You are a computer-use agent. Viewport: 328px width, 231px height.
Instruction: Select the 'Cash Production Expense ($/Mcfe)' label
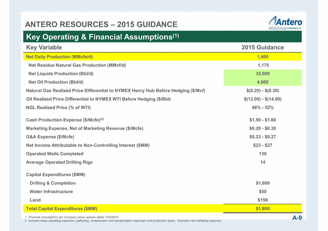tap(65, 120)
